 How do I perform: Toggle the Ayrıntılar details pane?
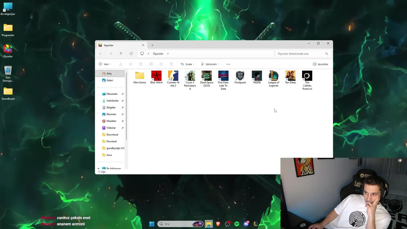321,64
